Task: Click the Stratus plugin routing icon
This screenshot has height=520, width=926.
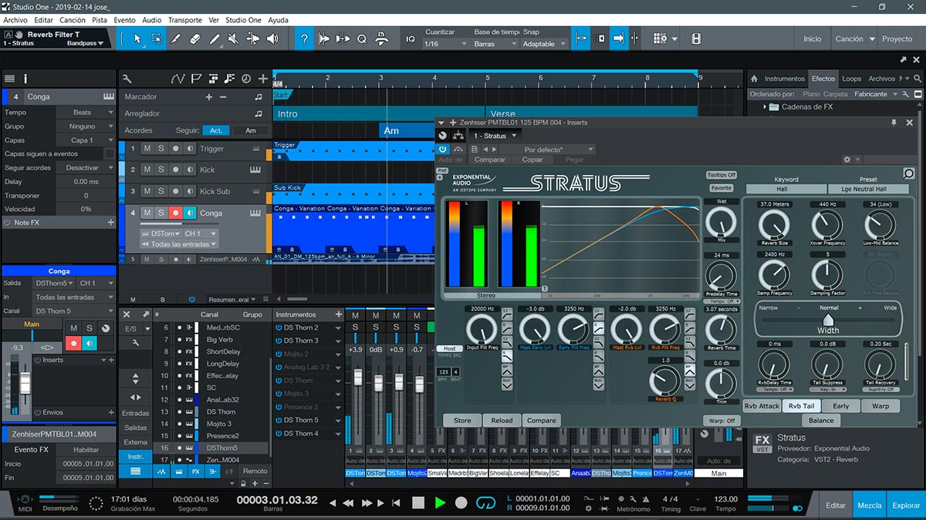Action: [458, 136]
